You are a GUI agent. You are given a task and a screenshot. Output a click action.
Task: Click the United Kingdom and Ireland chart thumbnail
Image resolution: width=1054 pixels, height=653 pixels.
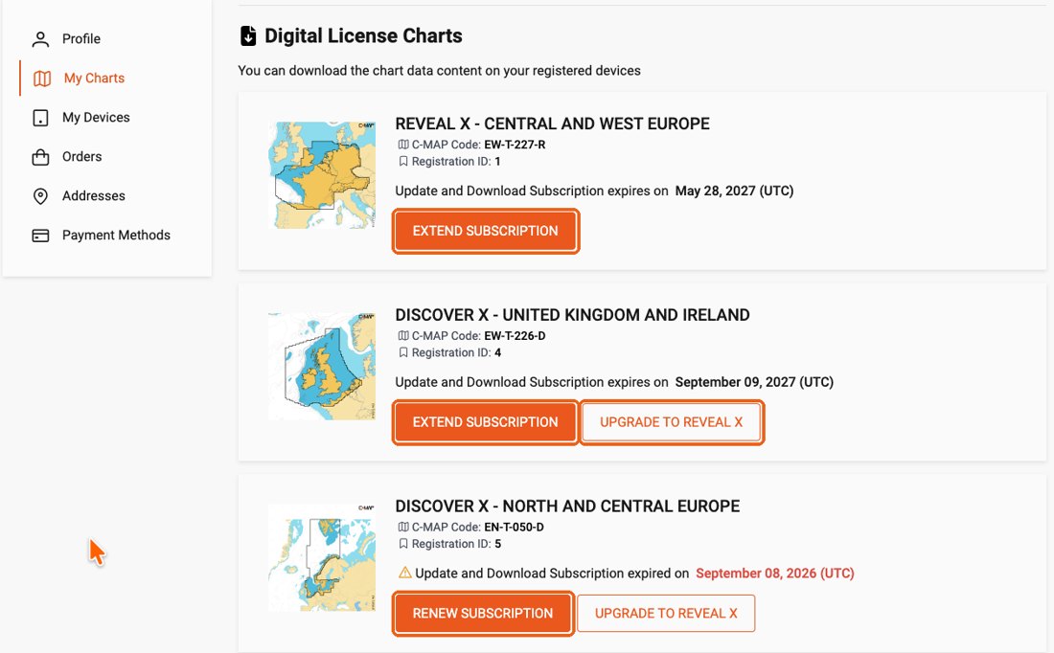(322, 367)
